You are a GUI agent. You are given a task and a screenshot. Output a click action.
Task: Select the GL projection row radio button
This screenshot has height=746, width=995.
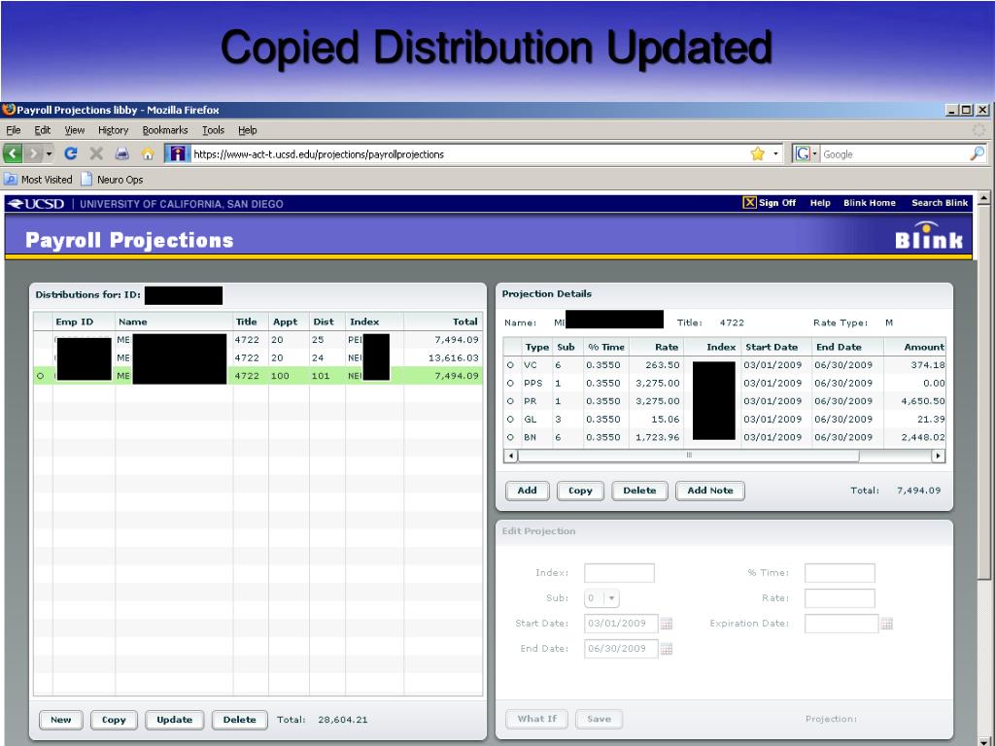[510, 420]
